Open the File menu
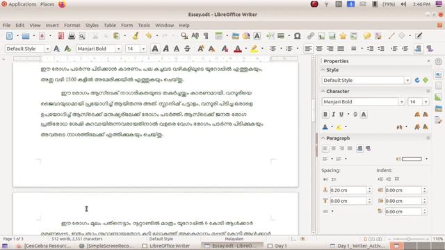This screenshot has width=445, height=250. (x=6, y=25)
